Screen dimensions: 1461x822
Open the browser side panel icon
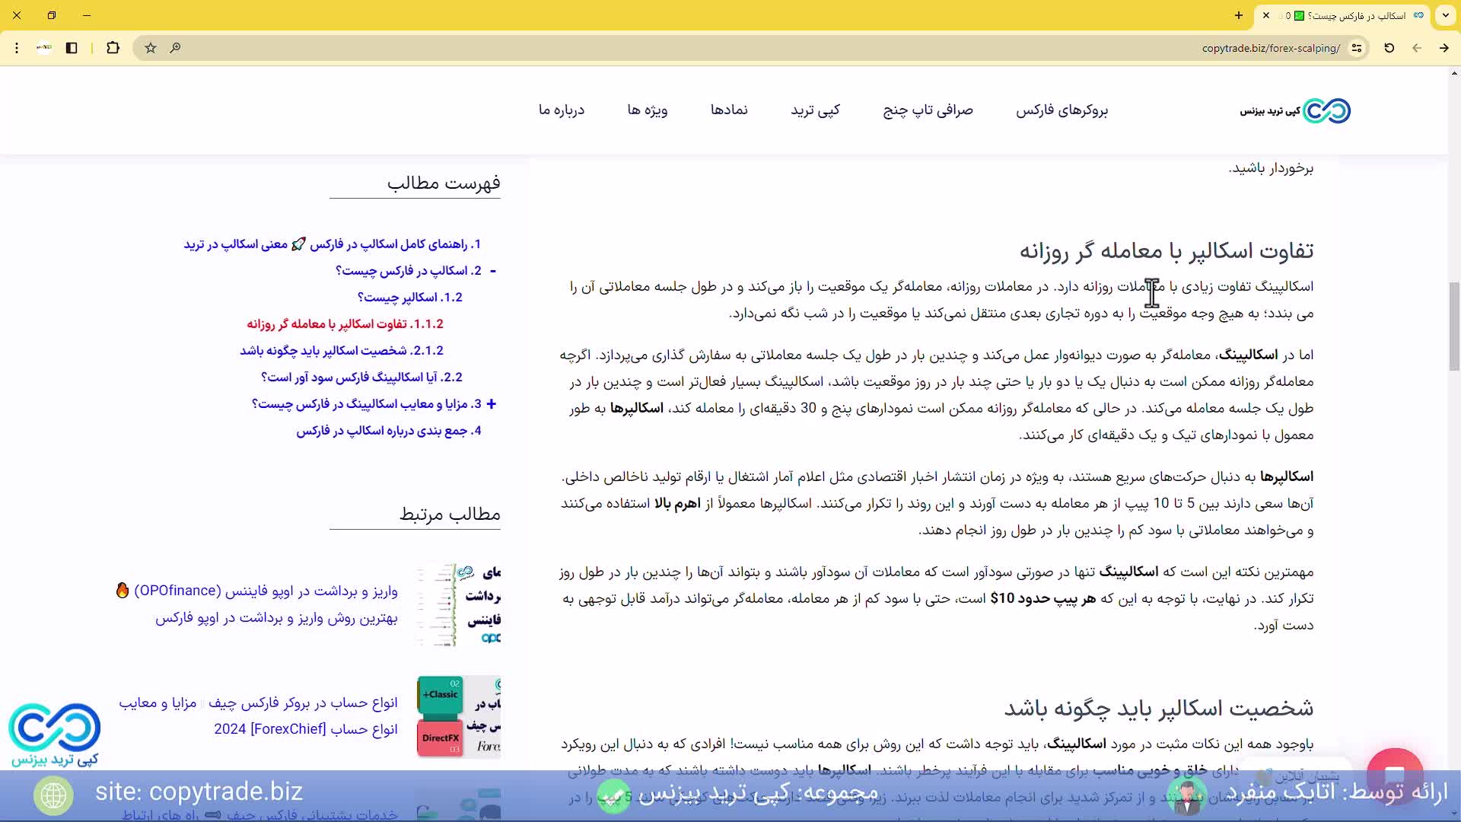click(72, 48)
